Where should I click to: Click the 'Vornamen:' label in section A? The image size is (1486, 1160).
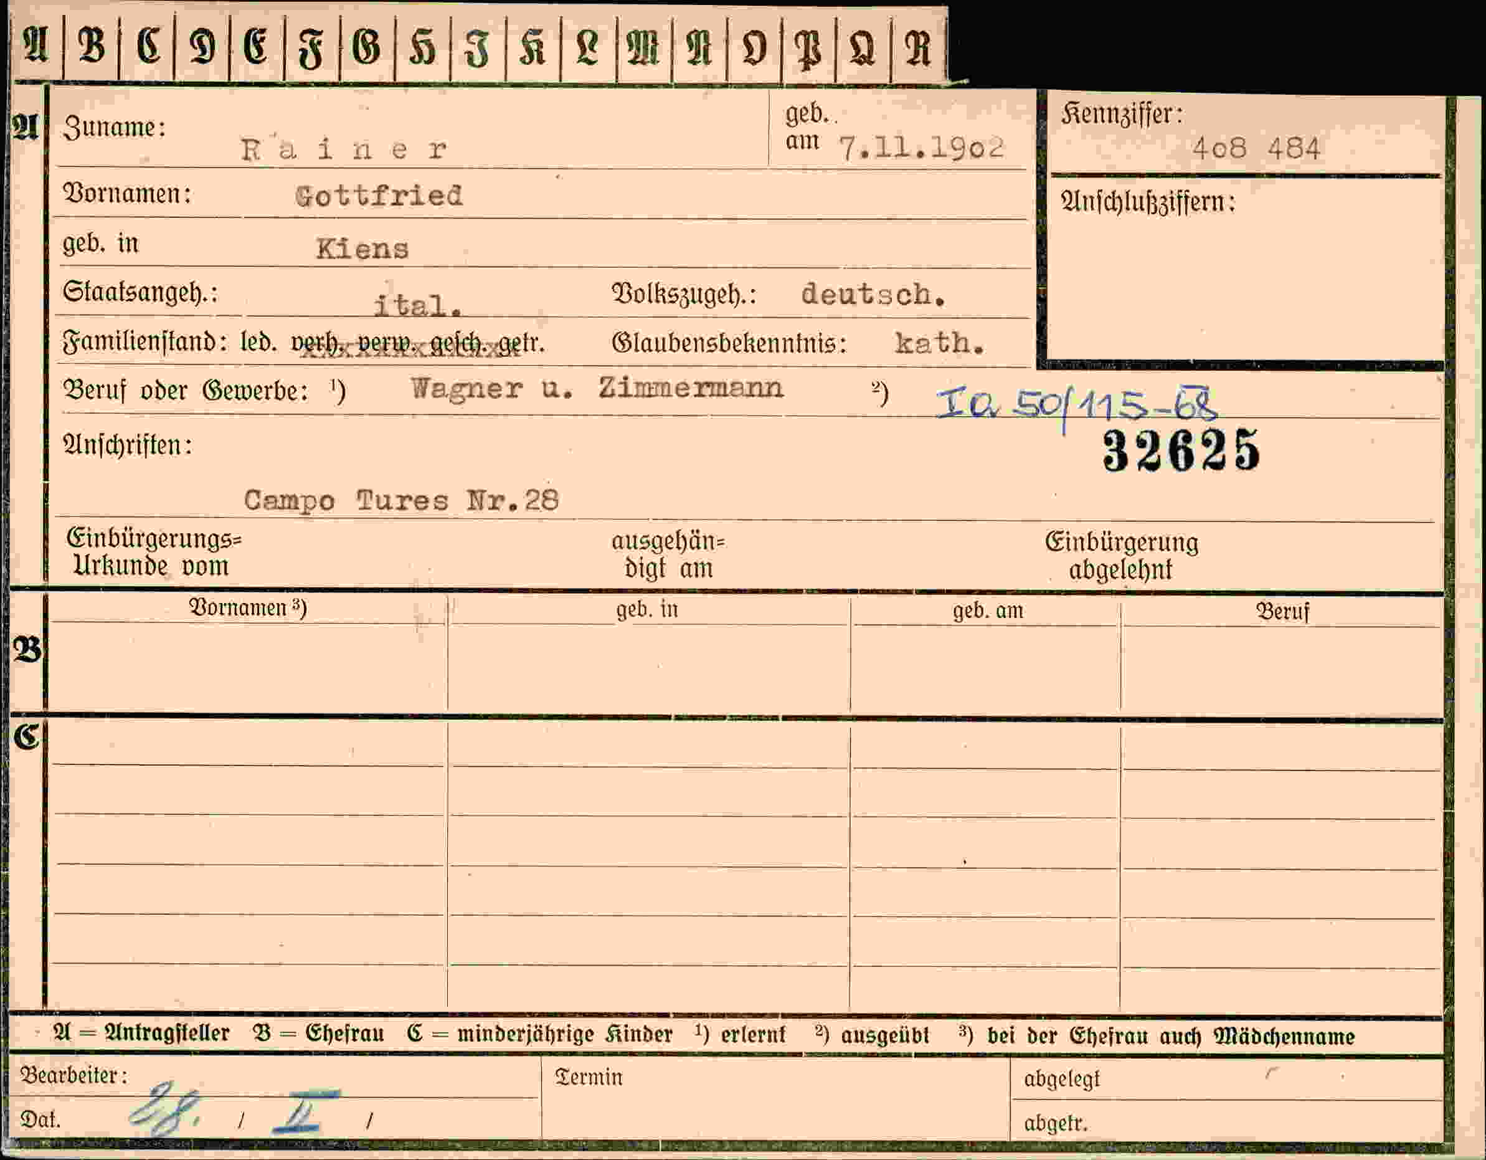click(x=127, y=194)
